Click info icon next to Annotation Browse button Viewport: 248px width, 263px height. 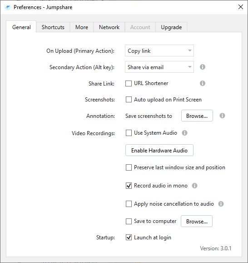pyautogui.click(x=222, y=116)
